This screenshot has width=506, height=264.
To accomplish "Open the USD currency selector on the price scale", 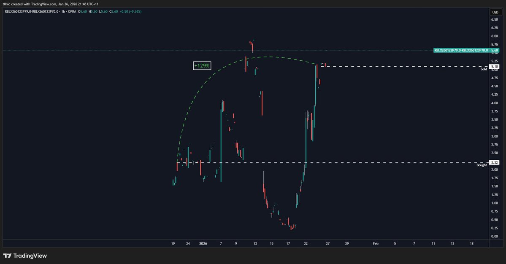I will (495, 12).
